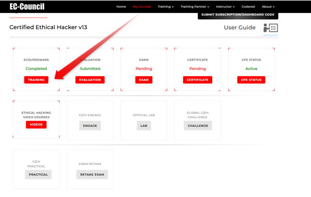The height and width of the screenshot is (197, 311).
Task: Click the red EXAM button
Action: coord(144,80)
